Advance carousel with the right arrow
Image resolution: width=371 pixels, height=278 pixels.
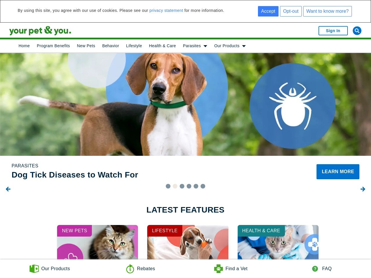coord(363,189)
